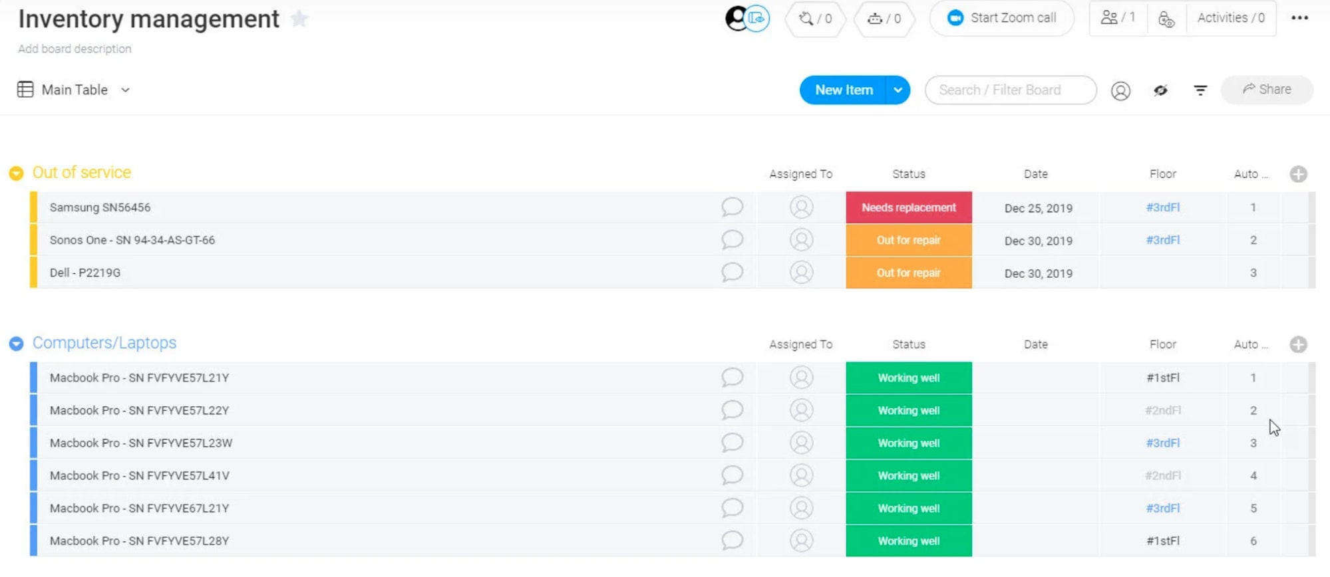Focus the Search / Filter Board field
The height and width of the screenshot is (577, 1330).
(1011, 90)
